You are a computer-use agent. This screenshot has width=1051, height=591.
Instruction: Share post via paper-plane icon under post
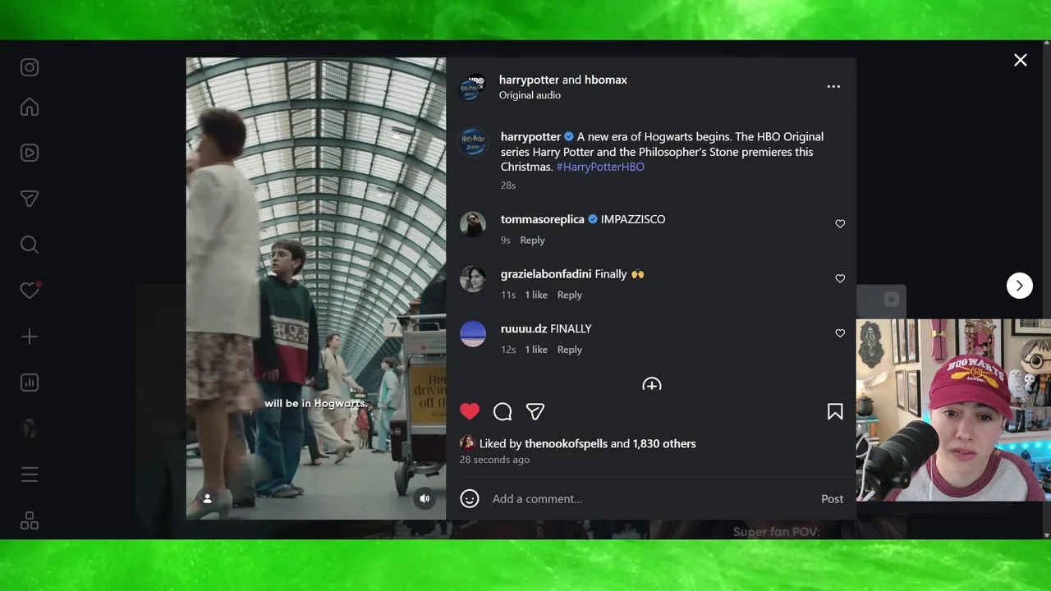[535, 411]
